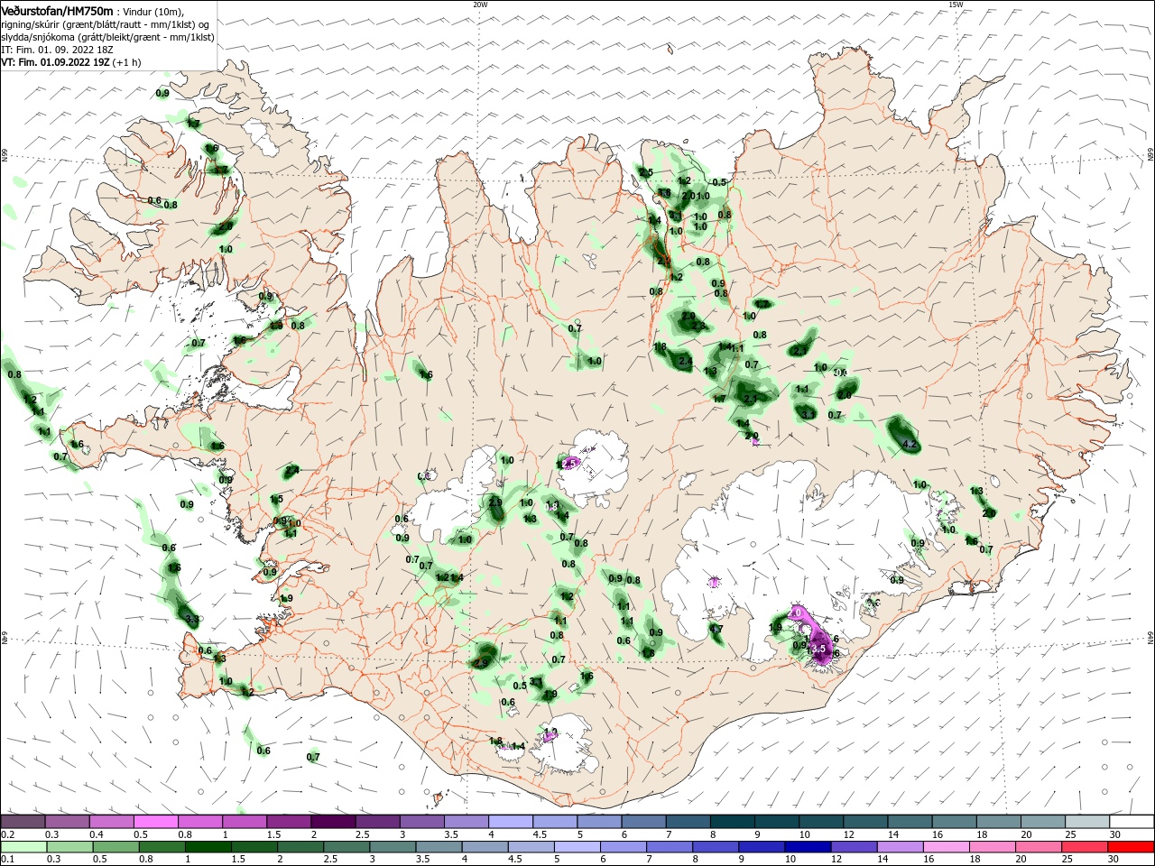Select the pure red rain swatch after 30
This screenshot has height=866, width=1155.
click(x=1132, y=847)
